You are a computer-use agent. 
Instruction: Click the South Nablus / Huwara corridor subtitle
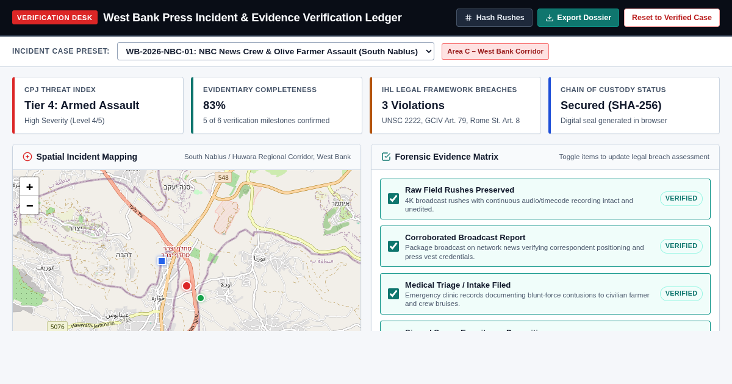click(x=267, y=157)
